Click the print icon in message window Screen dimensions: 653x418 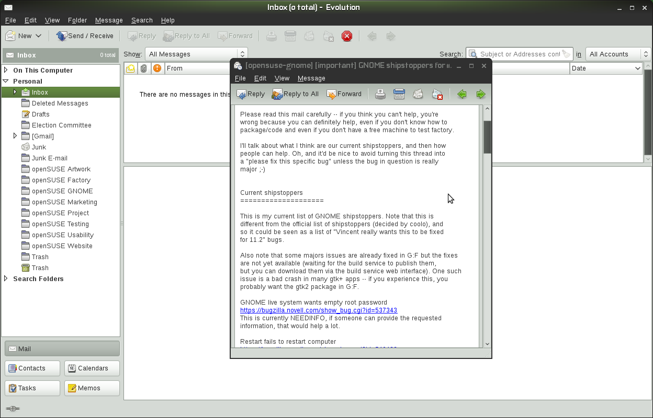pyautogui.click(x=380, y=94)
